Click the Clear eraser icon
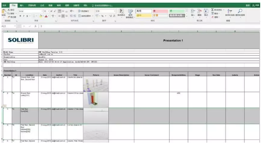This screenshot has height=146, width=262. click(x=212, y=17)
